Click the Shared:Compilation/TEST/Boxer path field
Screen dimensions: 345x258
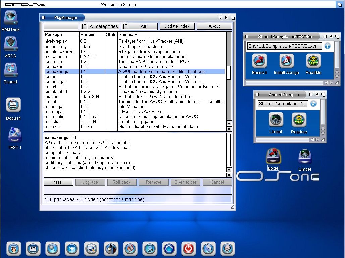pyautogui.click(x=285, y=46)
